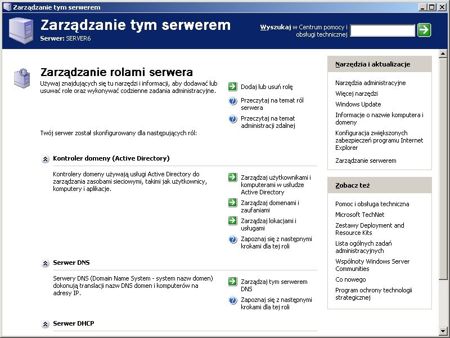Click the green search go arrow button
This screenshot has height=338, width=450.
tap(424, 30)
